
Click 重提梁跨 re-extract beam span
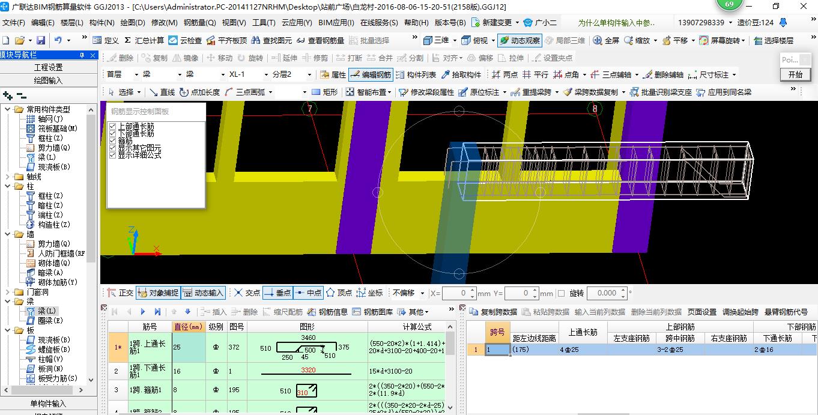(531, 92)
